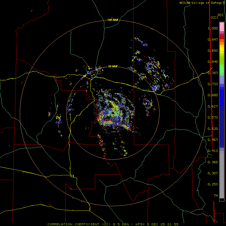Click the 0.733 legend value
The image size is (226, 226).
213,84
